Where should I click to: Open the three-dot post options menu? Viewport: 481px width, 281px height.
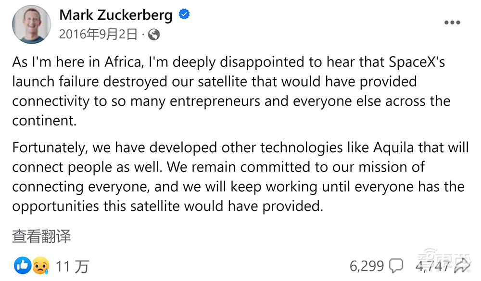click(x=452, y=23)
